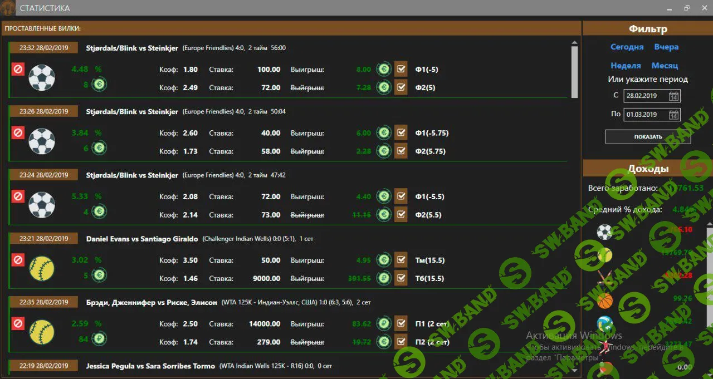Click the soccer ball icon for the 23:26 match

pos(42,141)
